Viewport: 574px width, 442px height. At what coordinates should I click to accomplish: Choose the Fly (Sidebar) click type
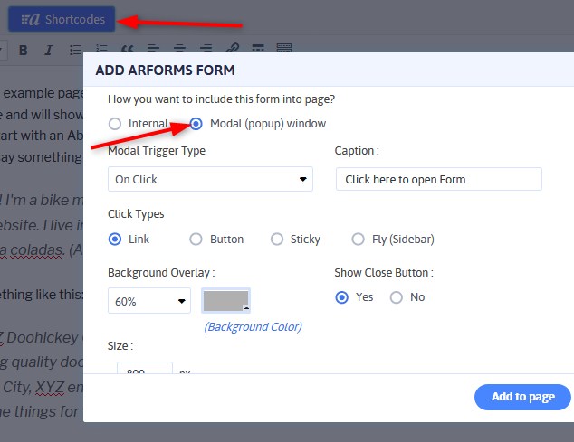[x=358, y=240]
